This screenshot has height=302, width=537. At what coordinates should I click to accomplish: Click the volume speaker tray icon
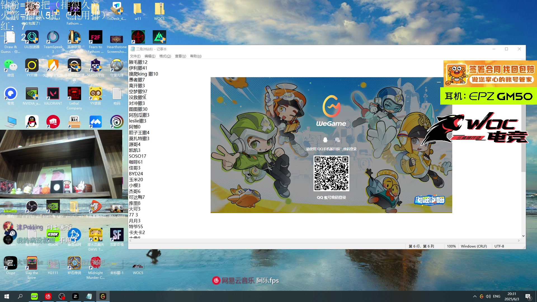pos(488,296)
